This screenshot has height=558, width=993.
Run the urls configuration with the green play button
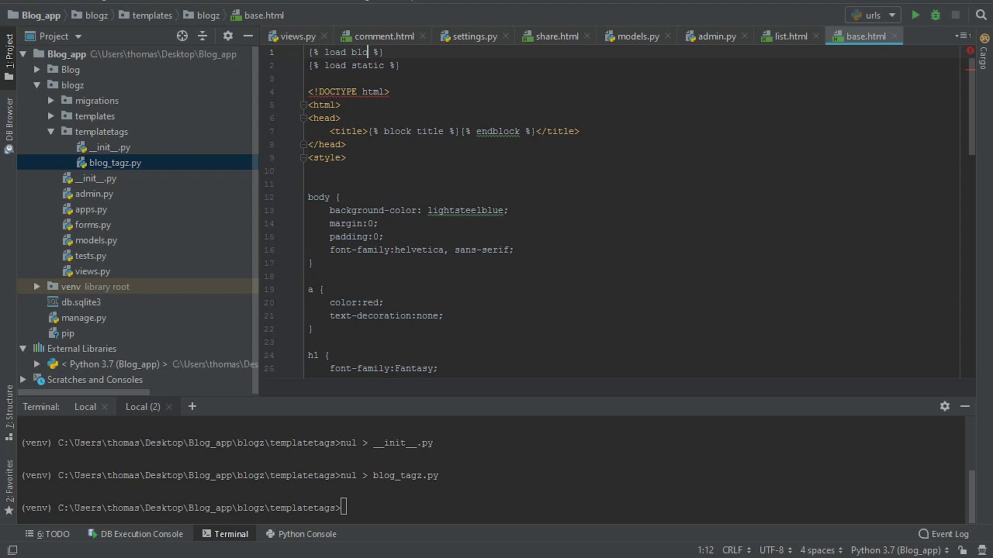pos(915,15)
